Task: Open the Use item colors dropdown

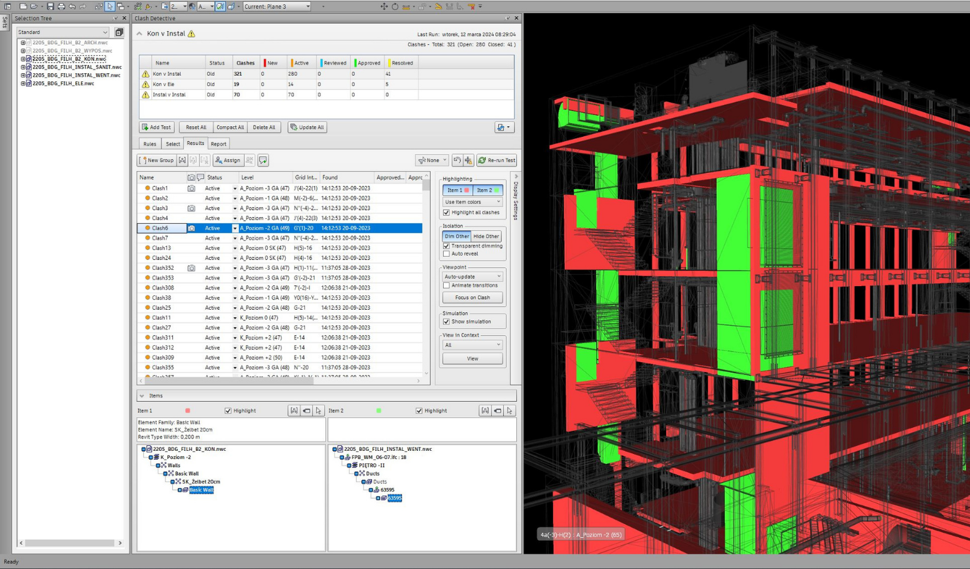Action: click(x=472, y=202)
